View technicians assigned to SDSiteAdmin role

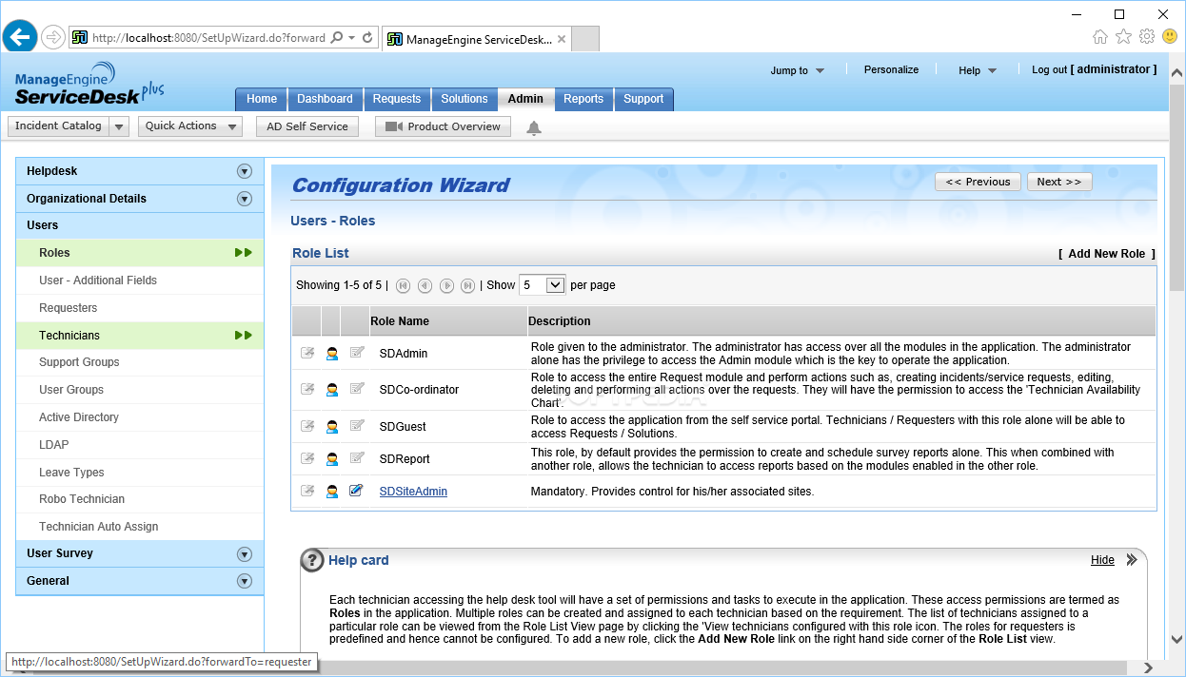pyautogui.click(x=332, y=492)
